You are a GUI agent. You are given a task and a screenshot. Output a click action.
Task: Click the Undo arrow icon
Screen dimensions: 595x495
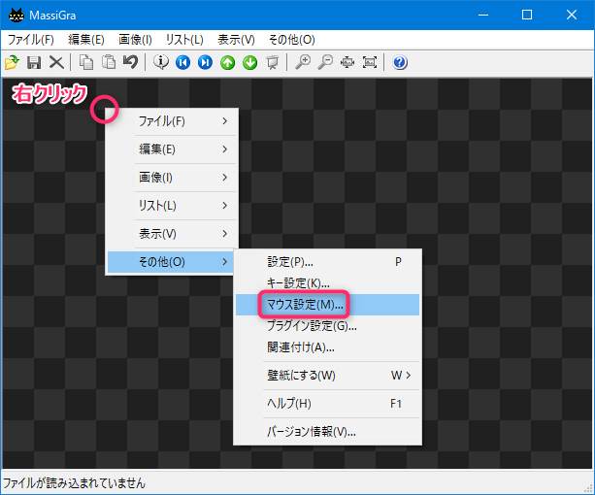(131, 62)
